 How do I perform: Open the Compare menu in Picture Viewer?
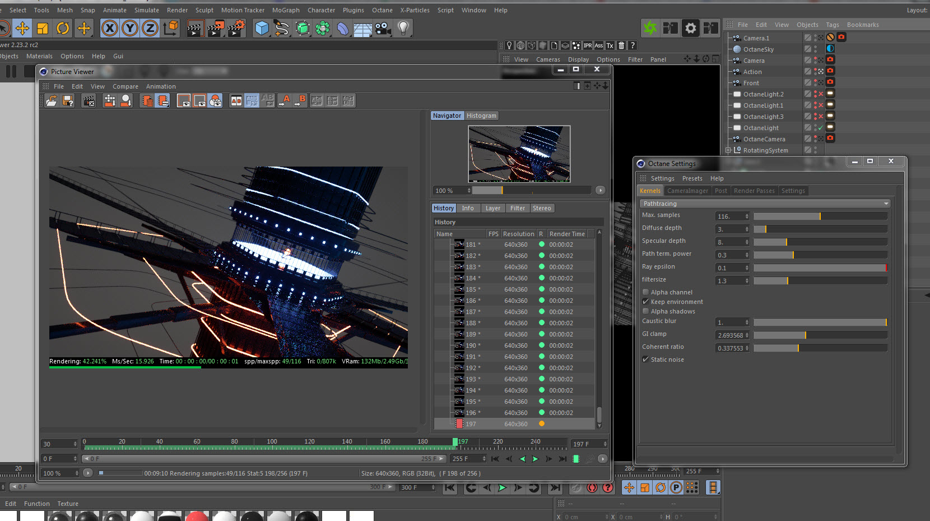pos(125,86)
